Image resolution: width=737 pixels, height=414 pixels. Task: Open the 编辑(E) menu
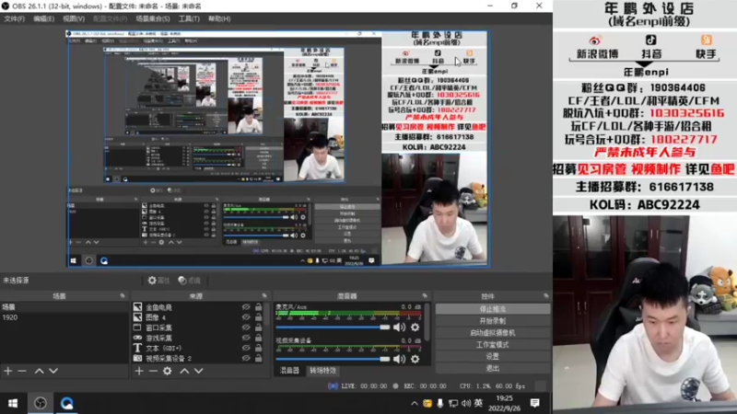tap(43, 18)
